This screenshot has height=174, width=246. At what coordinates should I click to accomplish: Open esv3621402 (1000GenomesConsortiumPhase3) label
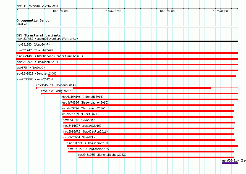click(x=50, y=56)
